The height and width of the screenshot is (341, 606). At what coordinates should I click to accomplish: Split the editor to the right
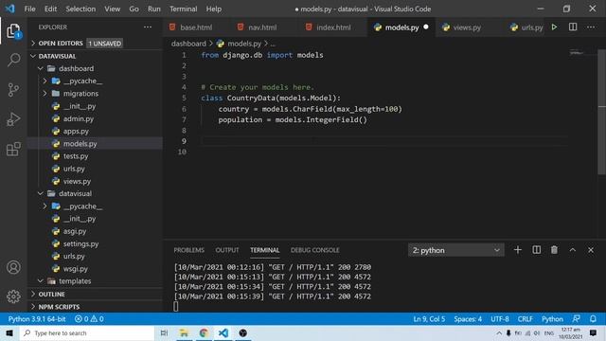point(573,27)
